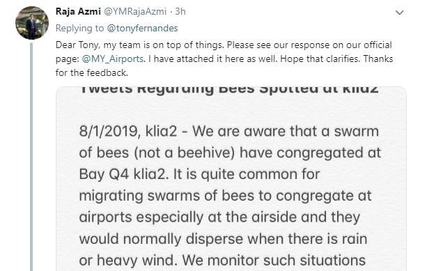The width and height of the screenshot is (427, 271).
Task: Click the thread connector line below avatar
Action: click(31, 157)
